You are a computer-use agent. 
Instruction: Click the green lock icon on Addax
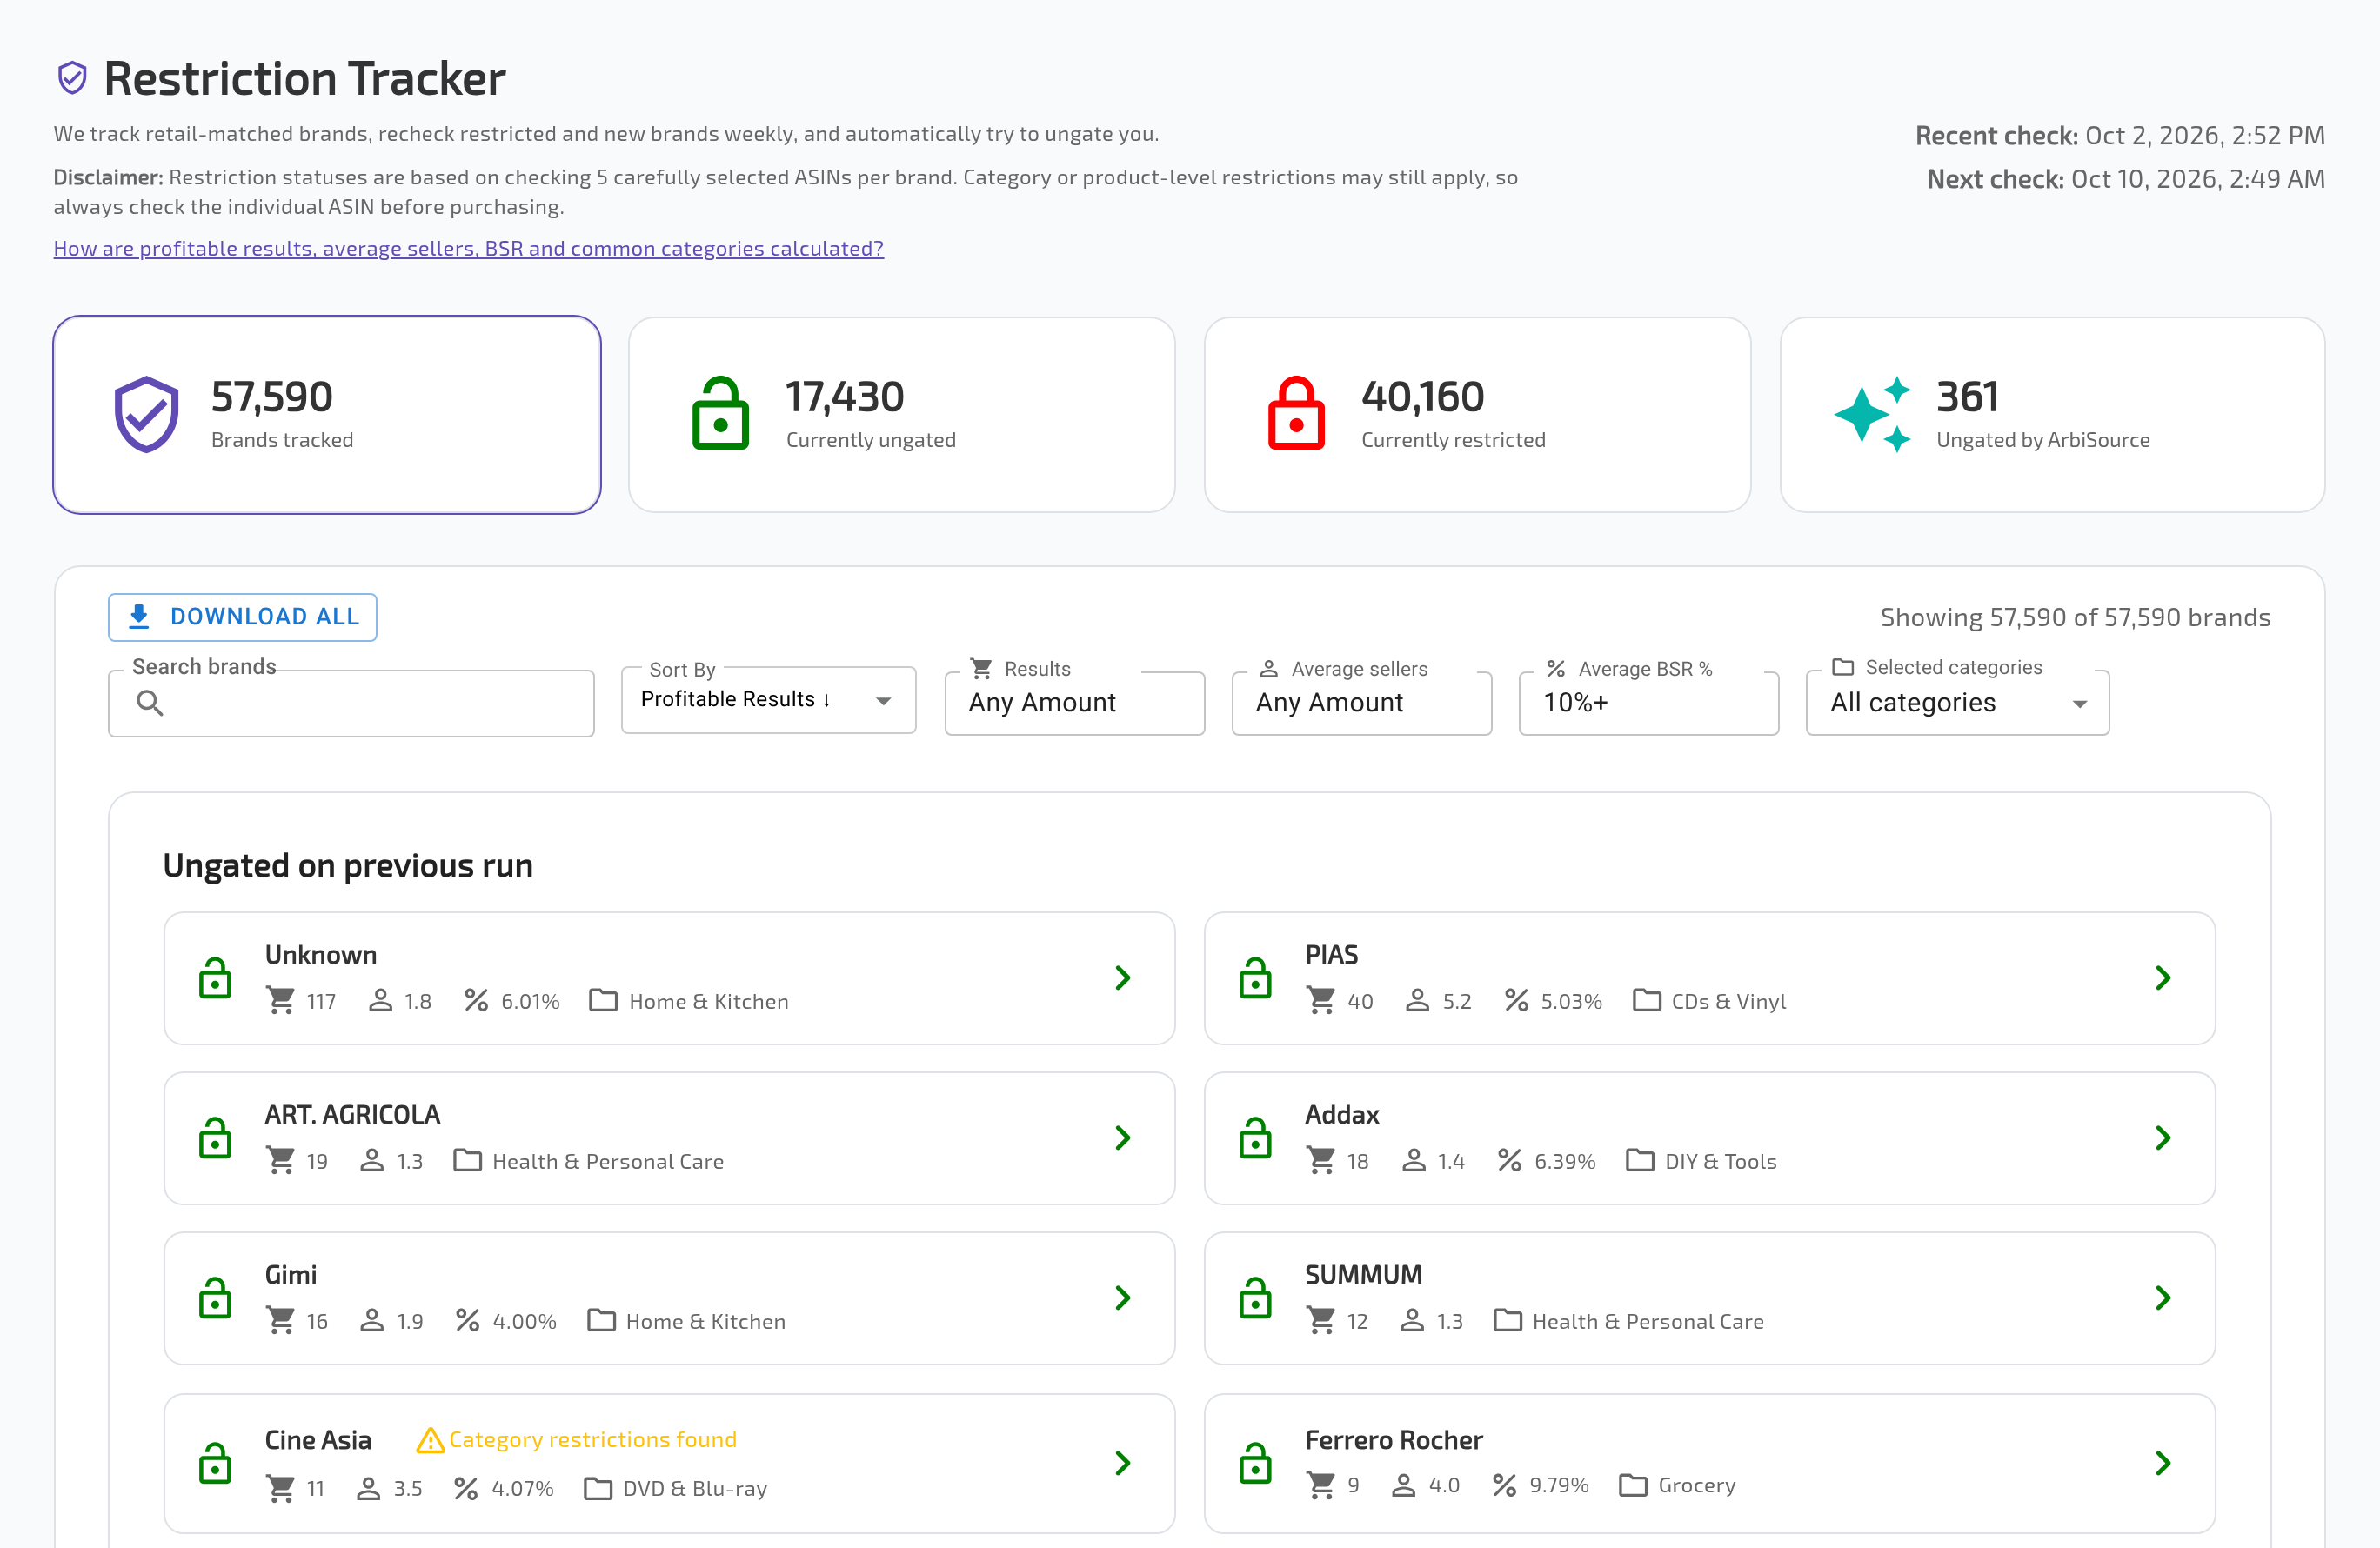coord(1255,1138)
